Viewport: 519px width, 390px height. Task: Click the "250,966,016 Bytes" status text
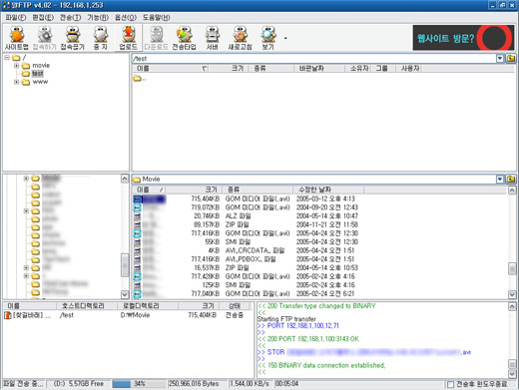194,384
